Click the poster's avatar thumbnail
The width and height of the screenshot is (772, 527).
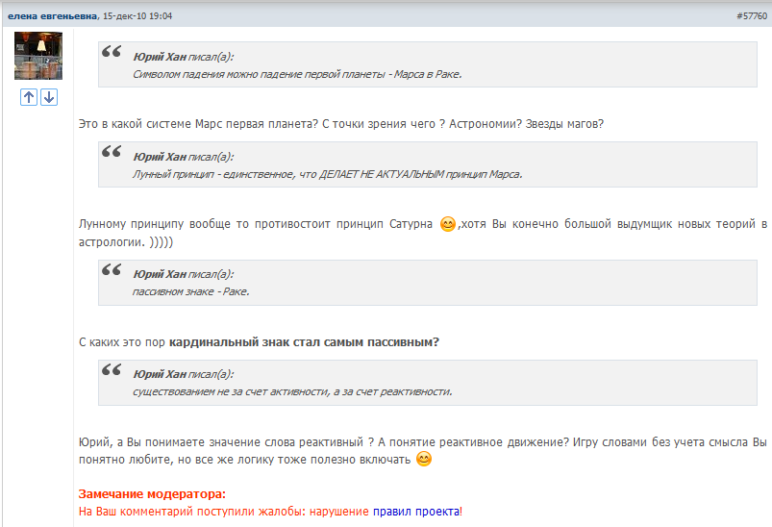[38, 56]
